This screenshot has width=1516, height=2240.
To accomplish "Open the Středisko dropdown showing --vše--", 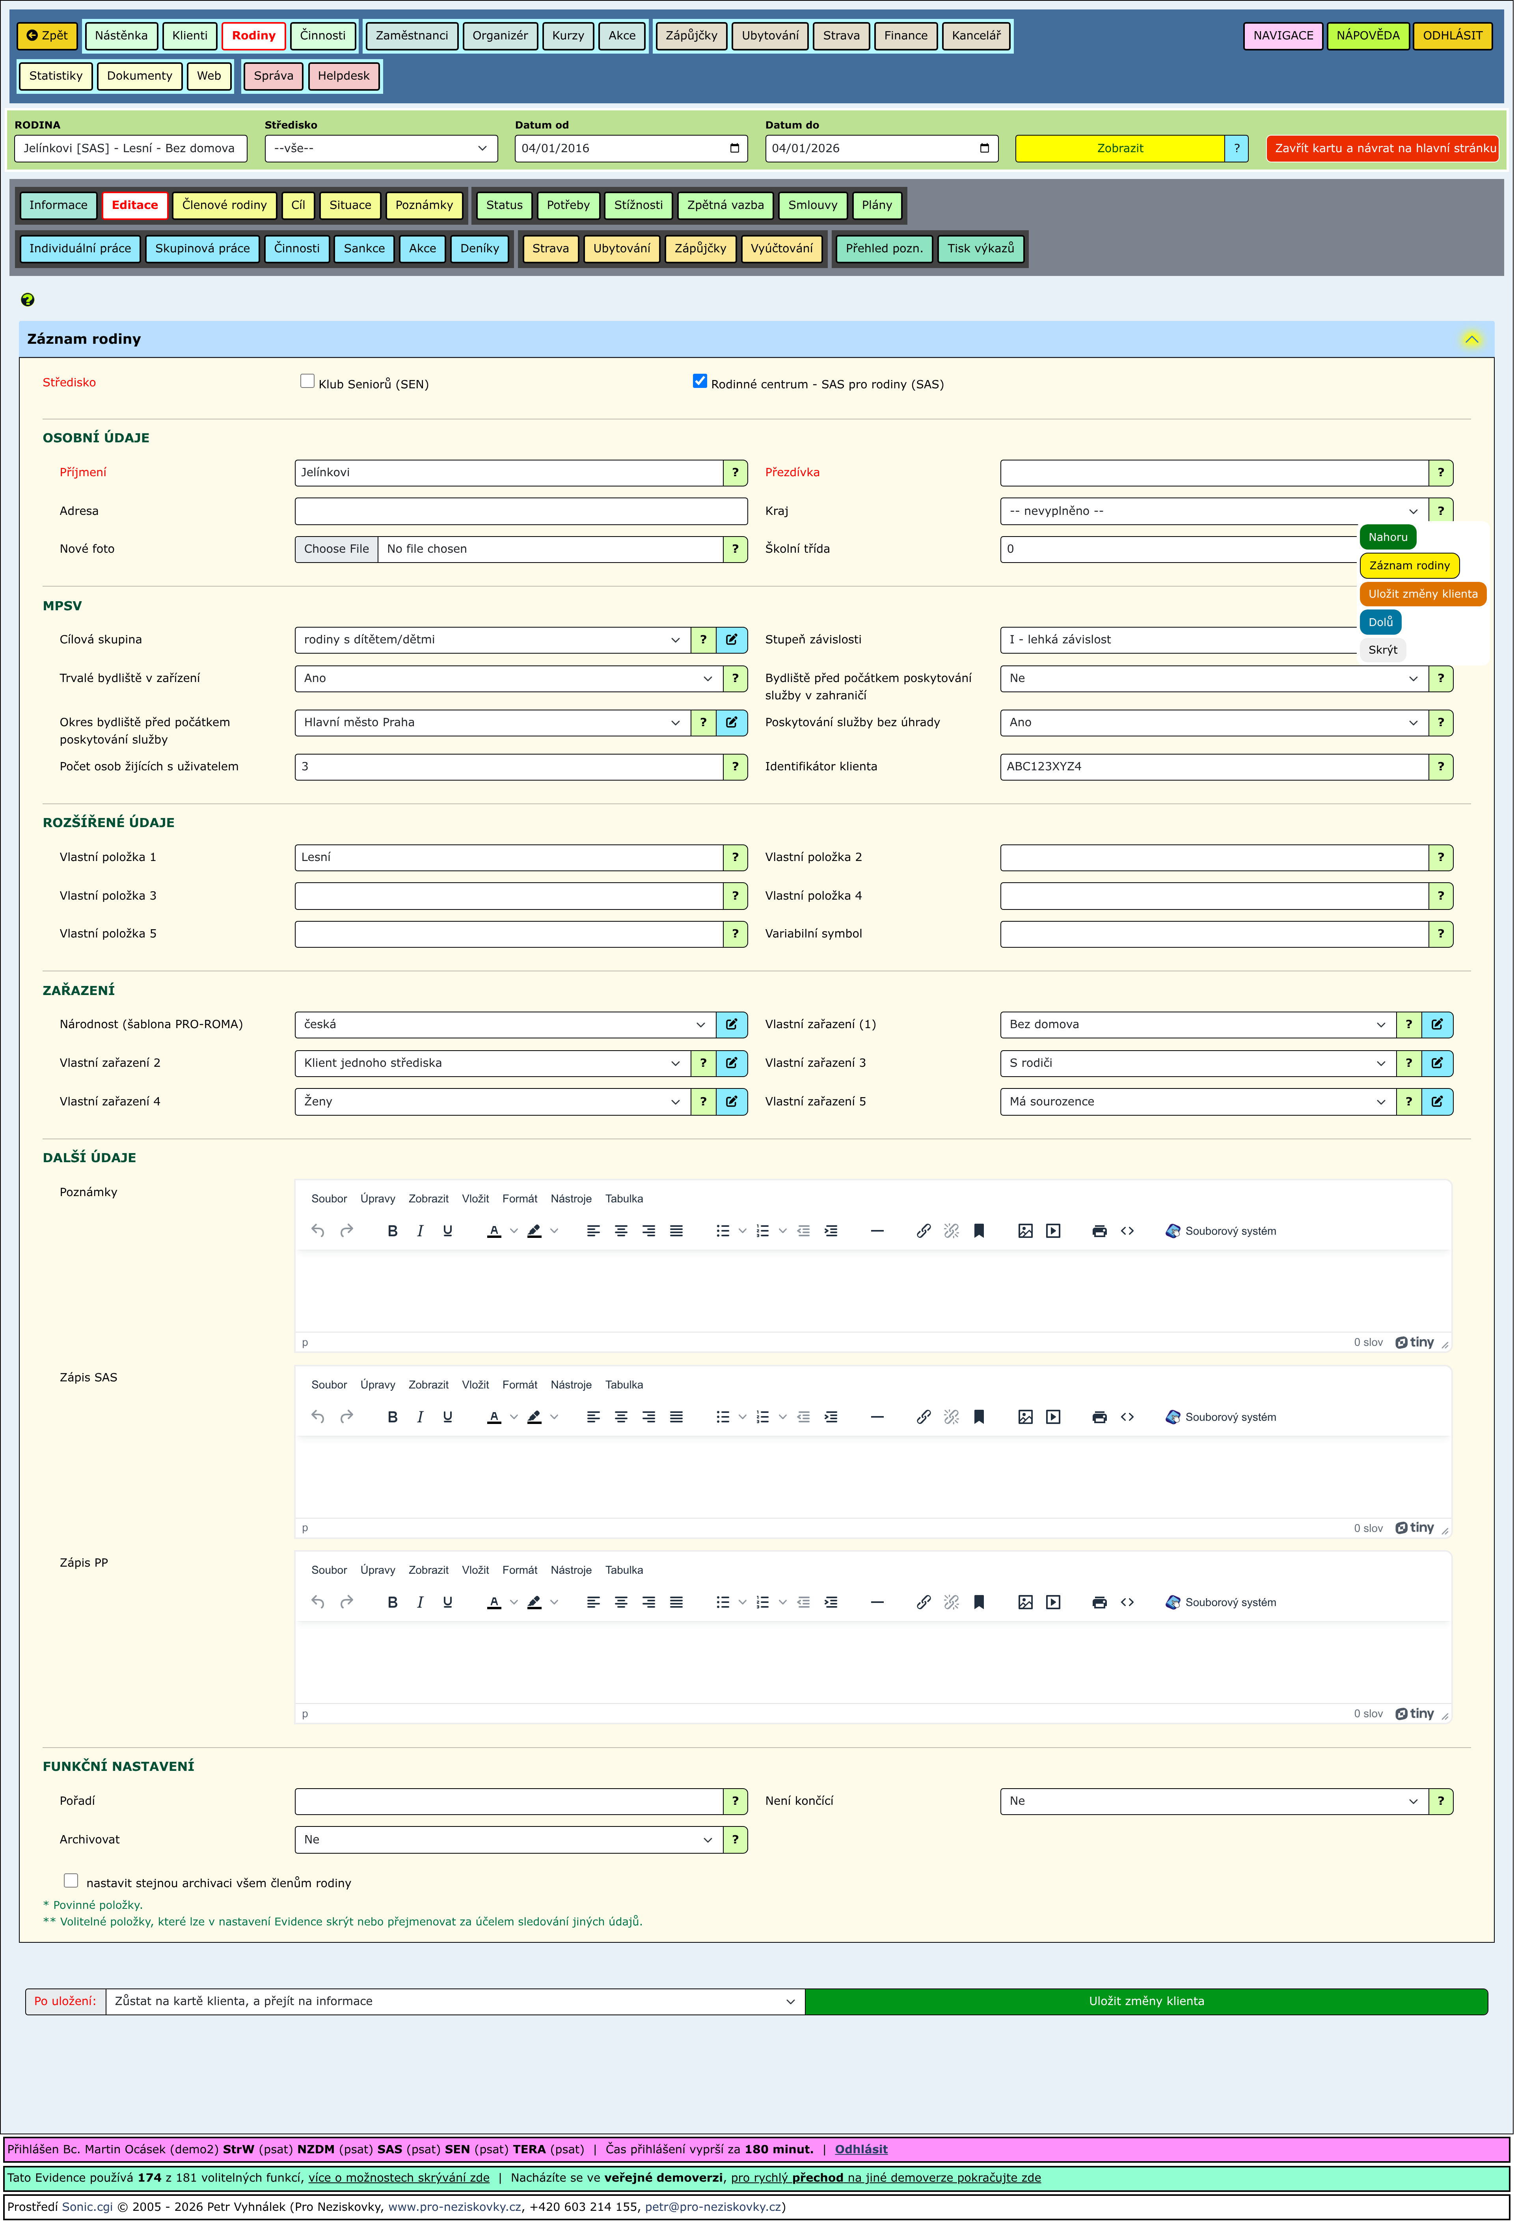I will (x=382, y=149).
